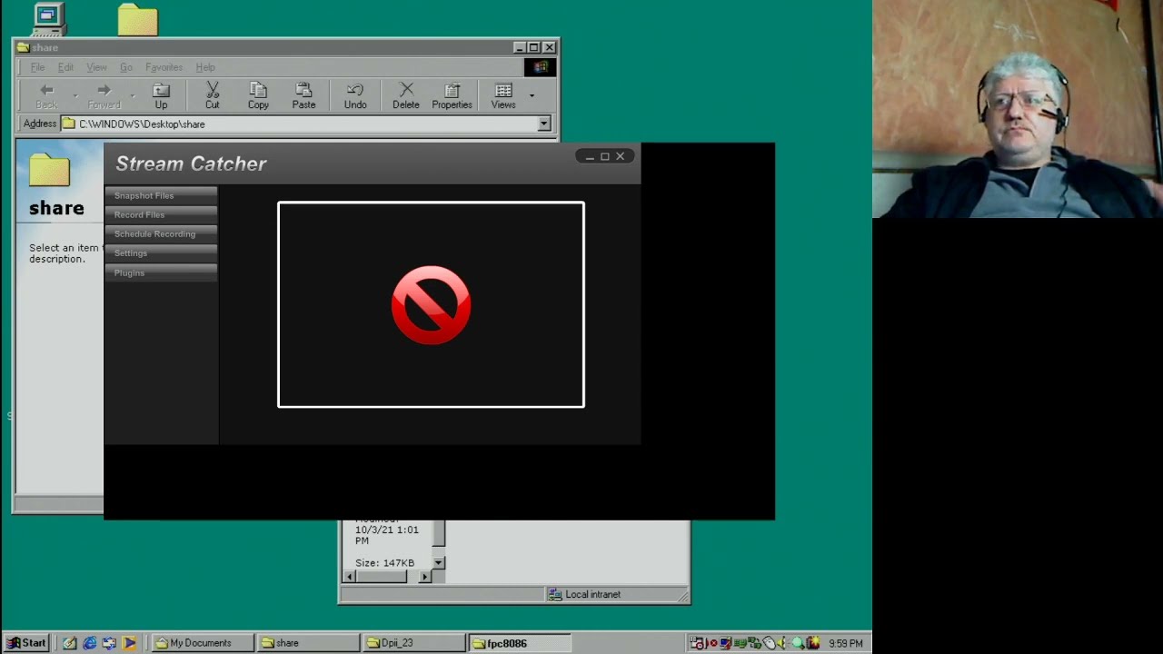Open the Address bar dropdown in share window

tap(543, 124)
